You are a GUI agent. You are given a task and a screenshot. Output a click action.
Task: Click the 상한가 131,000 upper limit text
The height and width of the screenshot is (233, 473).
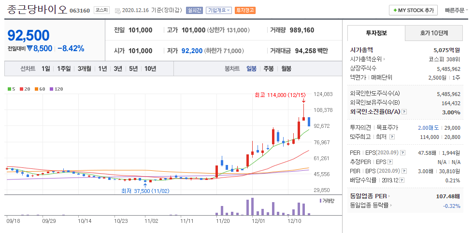228,30
